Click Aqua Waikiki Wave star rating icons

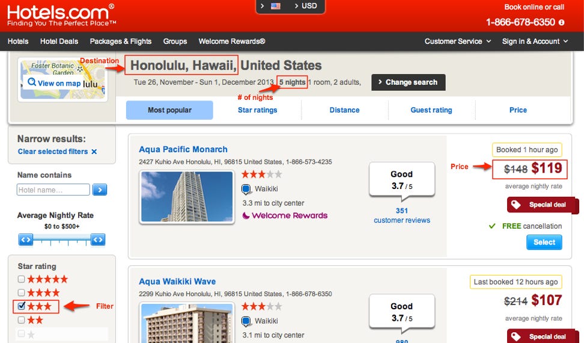click(x=262, y=306)
